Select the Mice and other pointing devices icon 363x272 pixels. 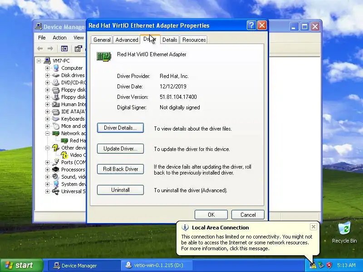coord(56,126)
